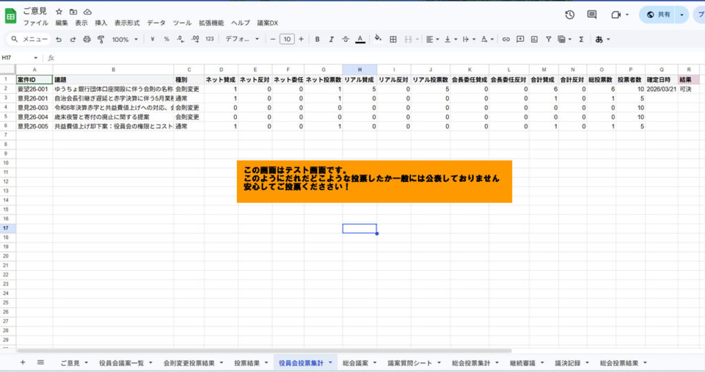
Task: Expand the font family dropdown
Action: coord(242,39)
